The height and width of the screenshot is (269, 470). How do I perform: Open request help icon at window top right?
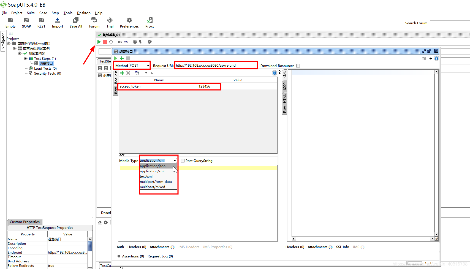[x=436, y=58]
